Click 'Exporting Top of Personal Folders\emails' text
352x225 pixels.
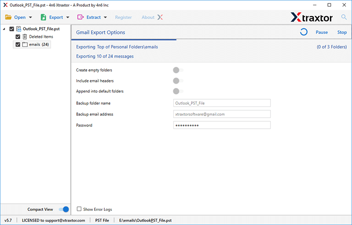point(117,47)
